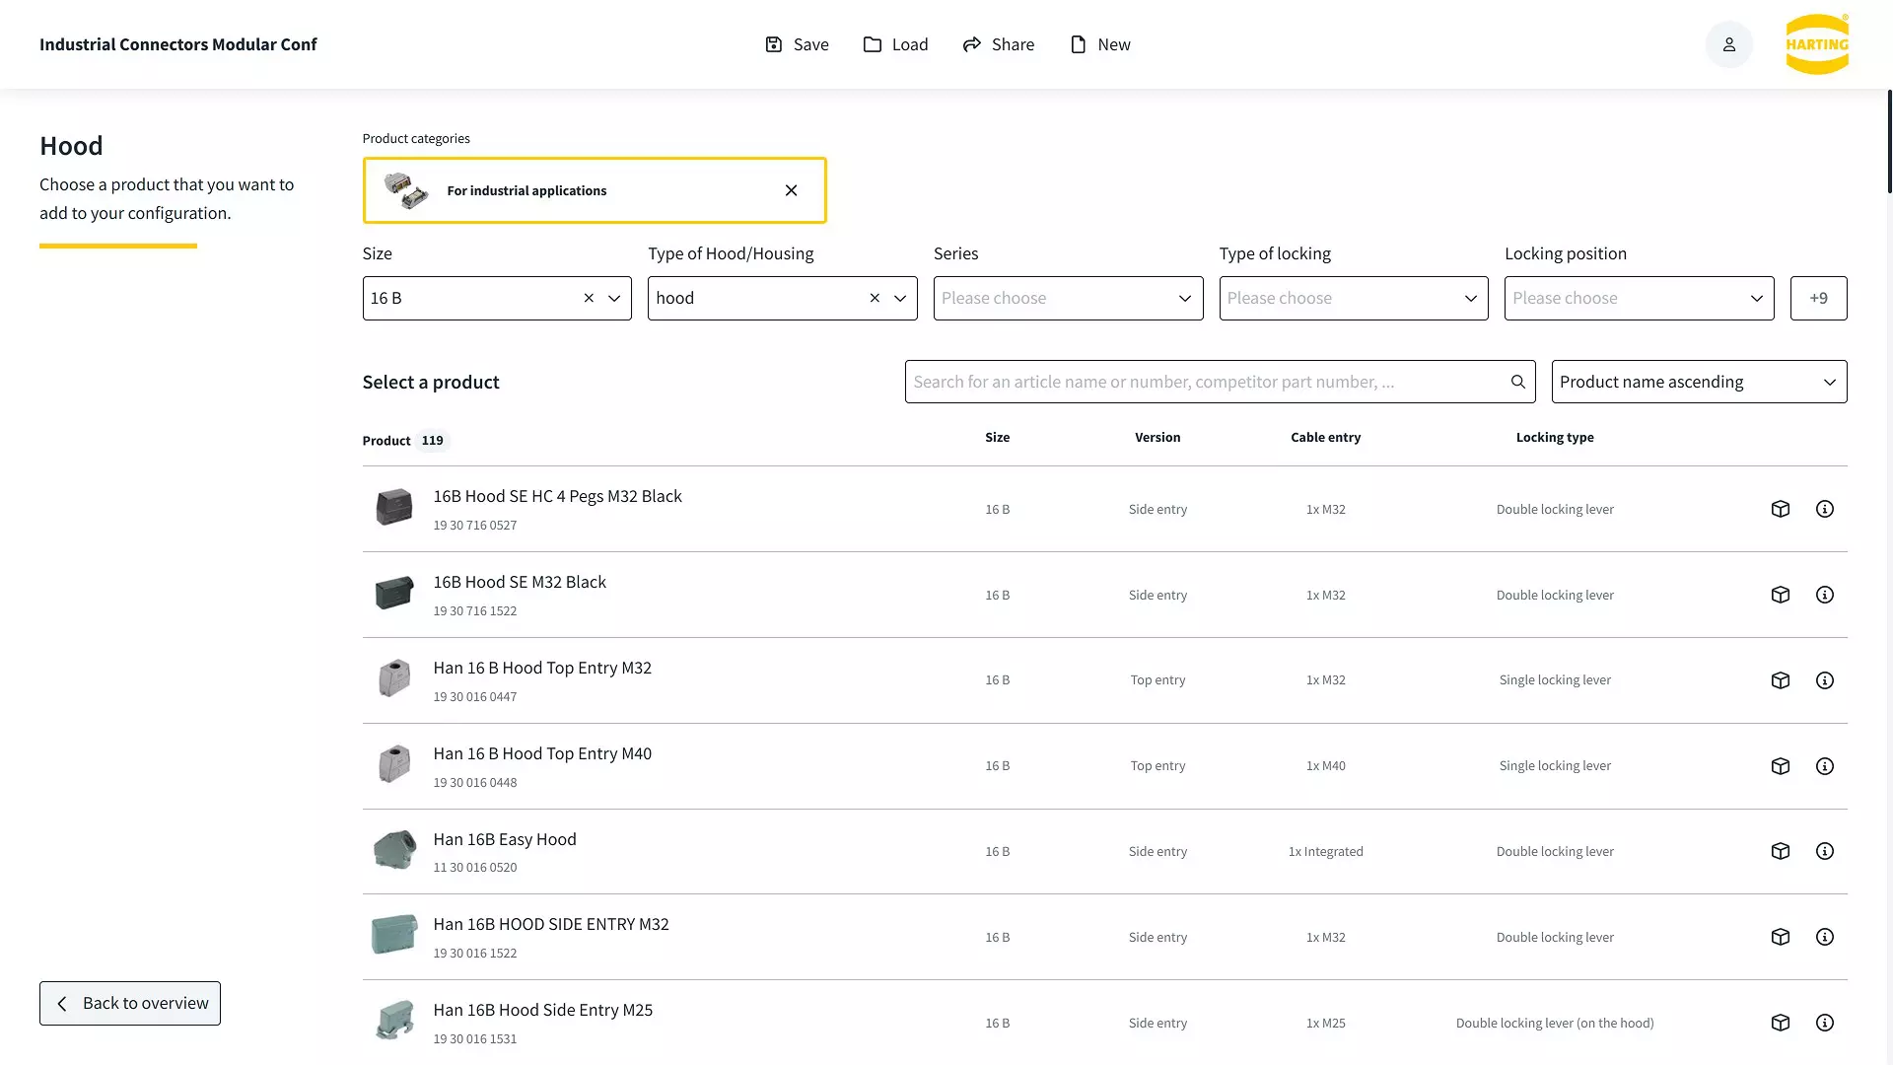Select product Han 16 B Hood Top Entry M32
This screenshot has width=1893, height=1065.
pyautogui.click(x=542, y=668)
